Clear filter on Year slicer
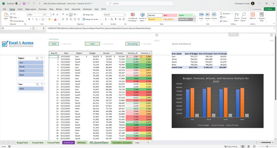 click(x=42, y=84)
